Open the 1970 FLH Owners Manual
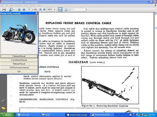 (x=19, y=68)
